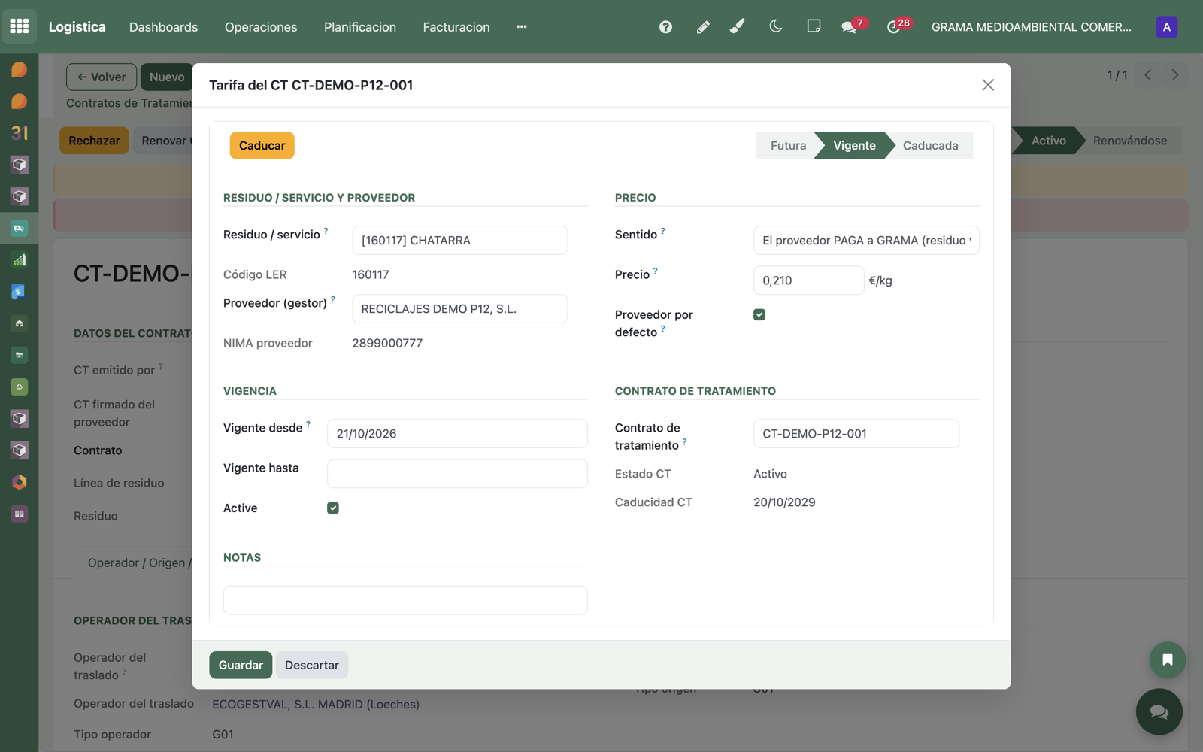Open the GRAMA MEDIOAMBIENTAL company switcher
Viewport: 1203px width, 752px height.
pos(1031,27)
